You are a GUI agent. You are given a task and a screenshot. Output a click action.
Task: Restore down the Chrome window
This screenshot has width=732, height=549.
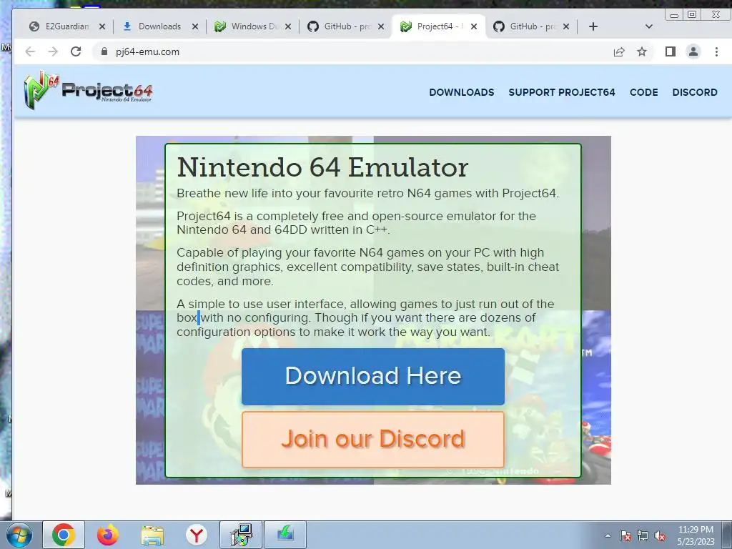(x=692, y=14)
